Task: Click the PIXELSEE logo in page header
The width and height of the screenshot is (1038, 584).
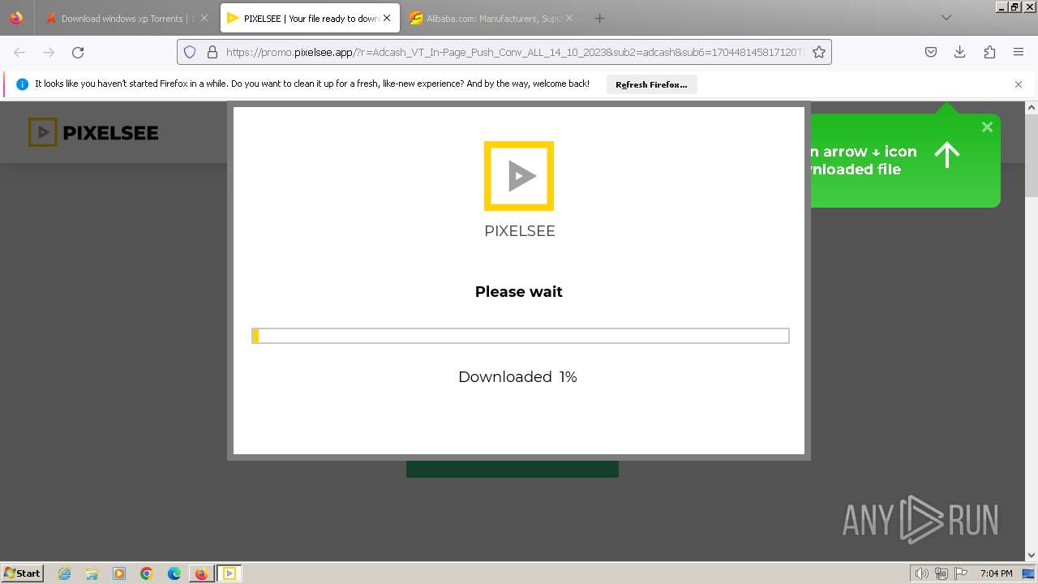Action: click(93, 132)
